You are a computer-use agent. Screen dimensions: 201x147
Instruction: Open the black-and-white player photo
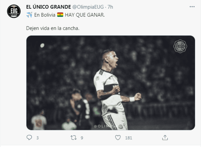pos(111,83)
